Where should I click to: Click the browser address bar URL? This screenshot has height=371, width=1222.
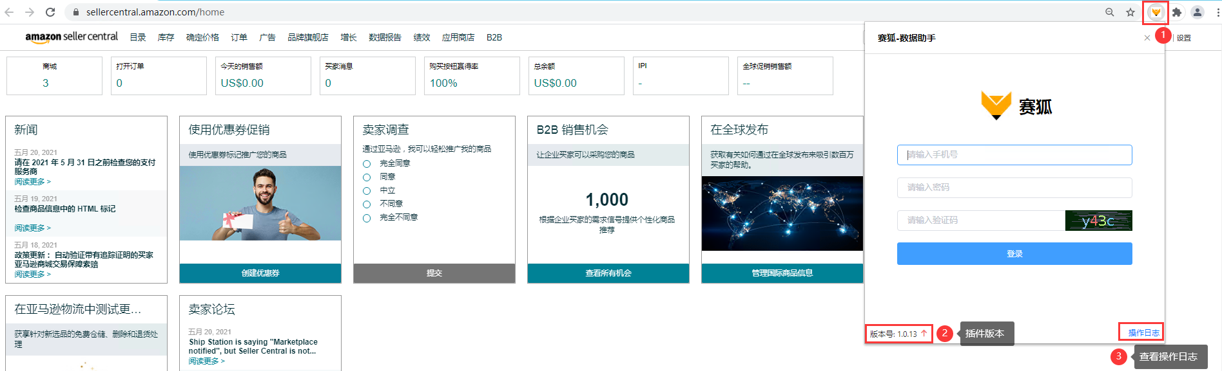(155, 12)
